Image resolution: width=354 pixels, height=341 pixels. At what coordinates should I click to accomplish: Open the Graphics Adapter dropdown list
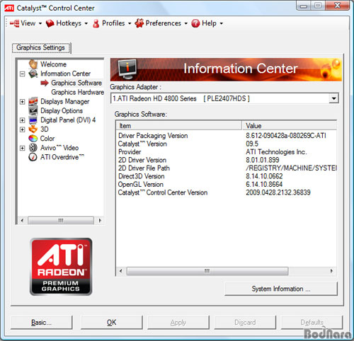click(333, 98)
